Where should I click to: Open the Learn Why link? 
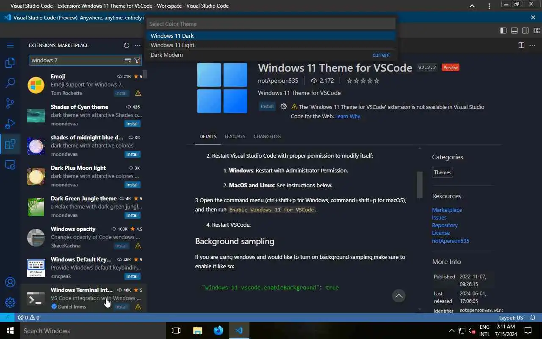[348, 116]
